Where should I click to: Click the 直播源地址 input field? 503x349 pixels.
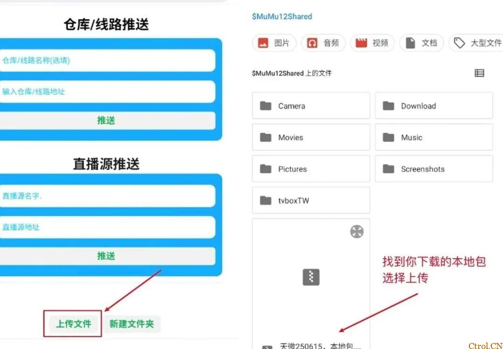107,227
